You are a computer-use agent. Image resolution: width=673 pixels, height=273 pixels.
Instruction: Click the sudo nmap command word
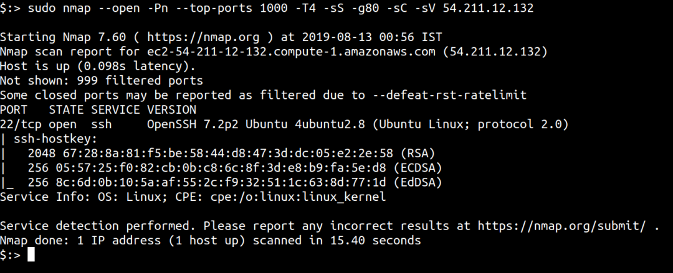click(59, 7)
